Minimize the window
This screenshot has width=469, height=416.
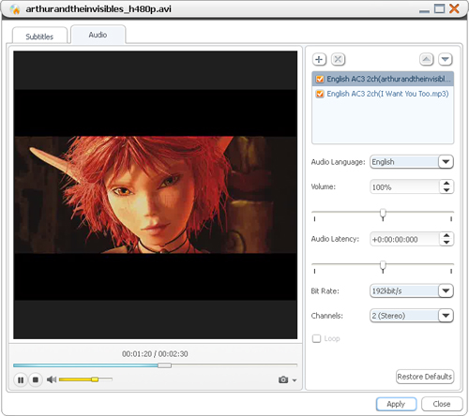tap(424, 11)
